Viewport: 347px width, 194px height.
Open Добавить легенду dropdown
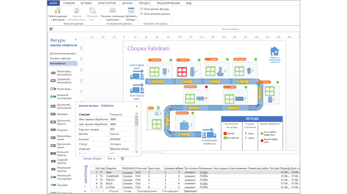131,15
